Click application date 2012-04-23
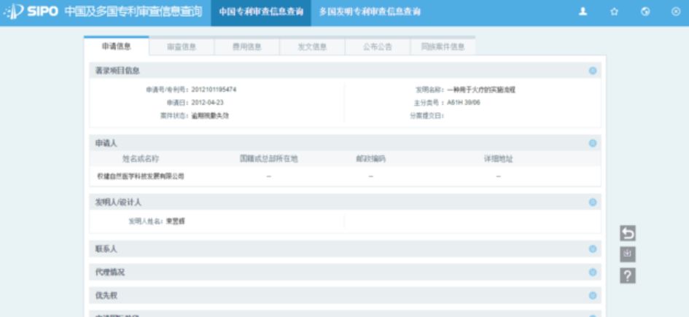Image resolution: width=689 pixels, height=317 pixels. pyautogui.click(x=207, y=103)
